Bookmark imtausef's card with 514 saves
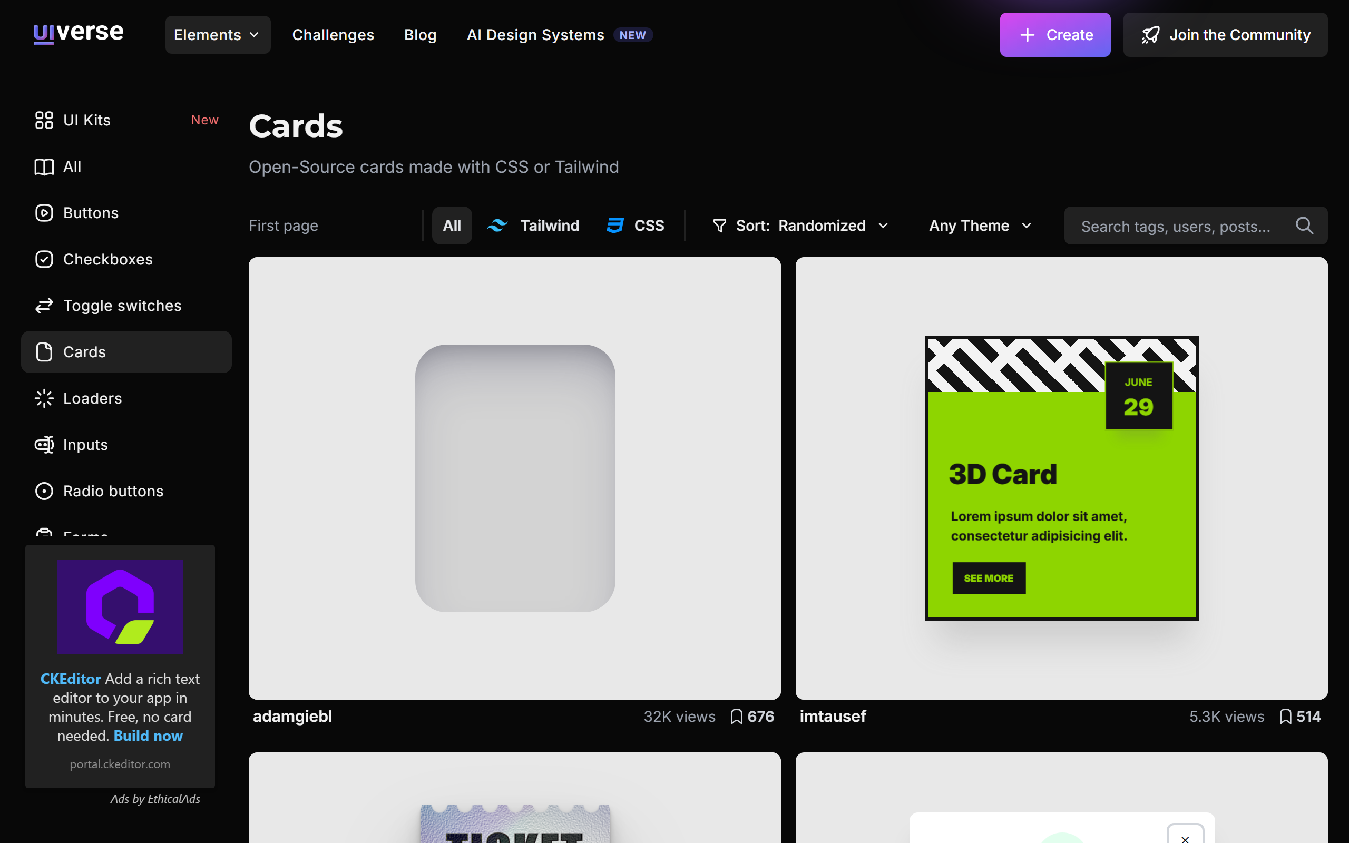The image size is (1349, 843). coord(1301,717)
